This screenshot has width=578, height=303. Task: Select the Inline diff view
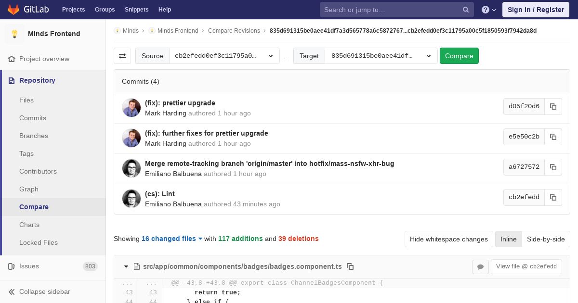(508, 239)
